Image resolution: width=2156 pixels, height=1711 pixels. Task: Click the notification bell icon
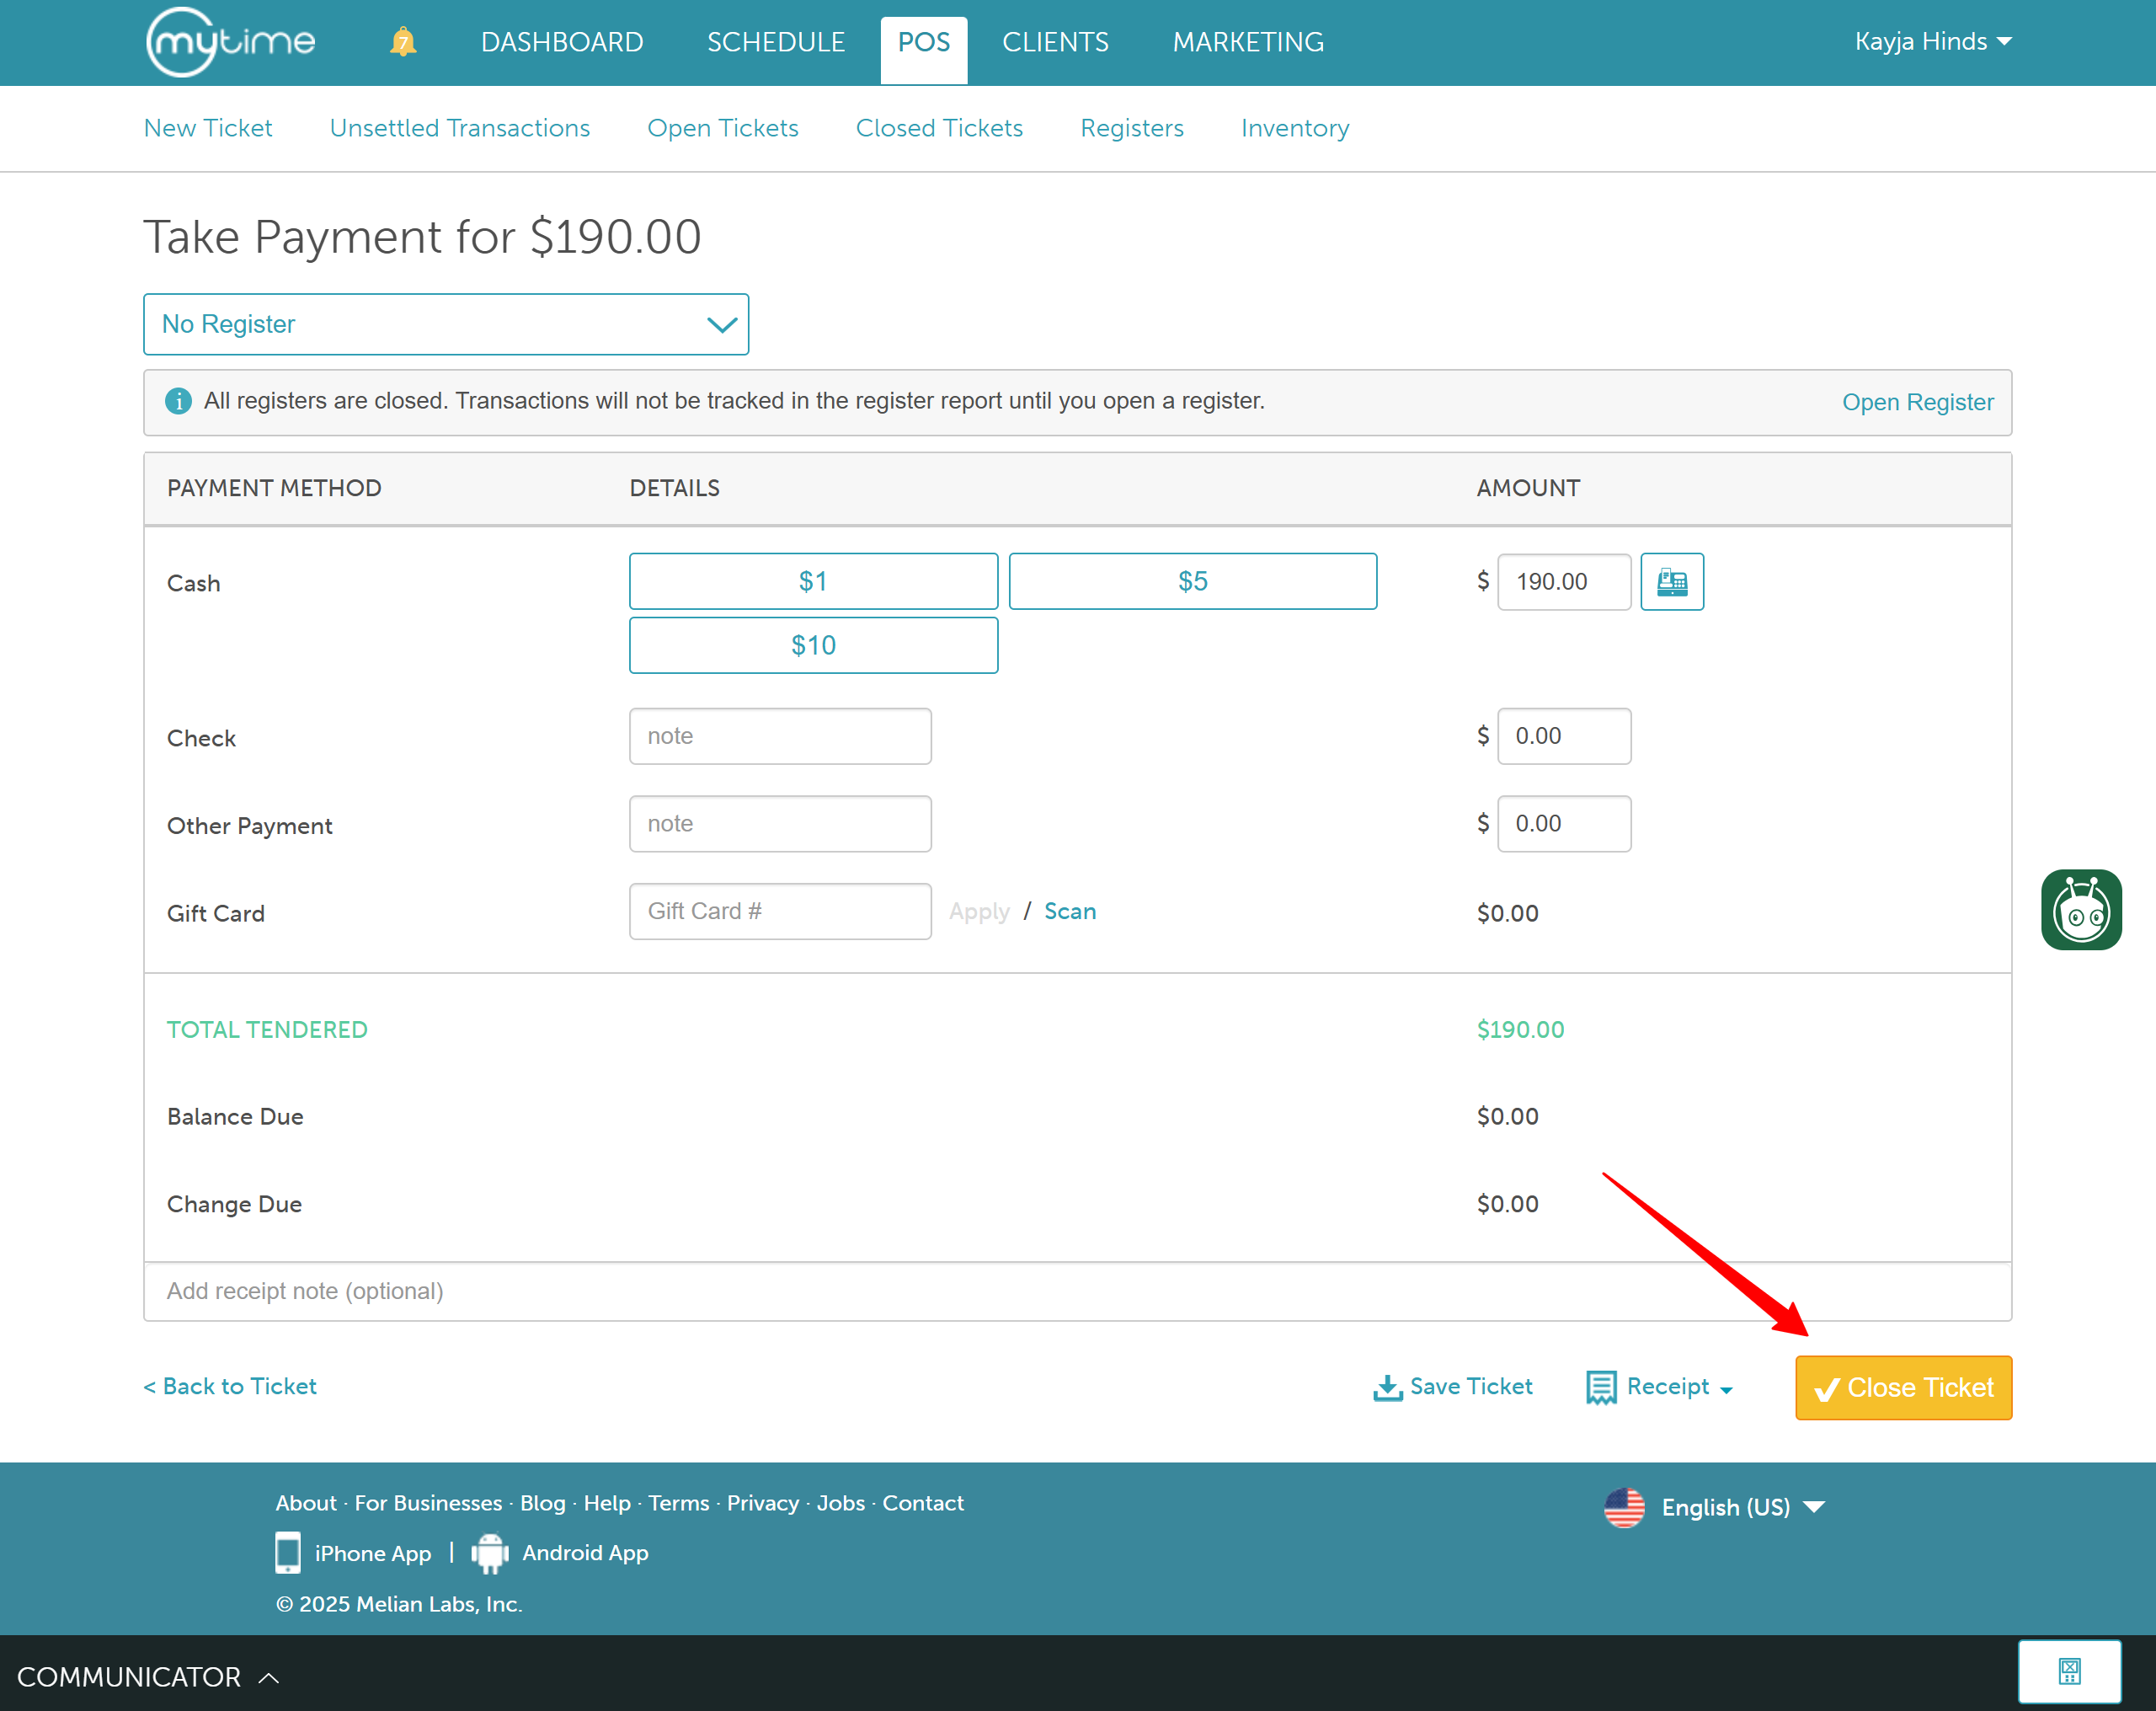click(403, 42)
